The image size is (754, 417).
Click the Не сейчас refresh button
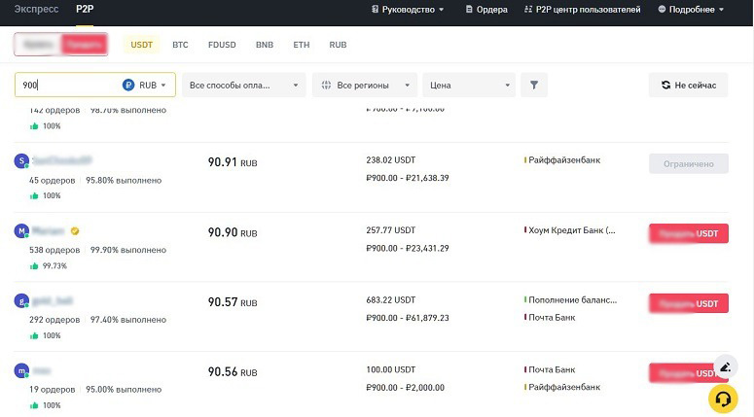pyautogui.click(x=688, y=85)
